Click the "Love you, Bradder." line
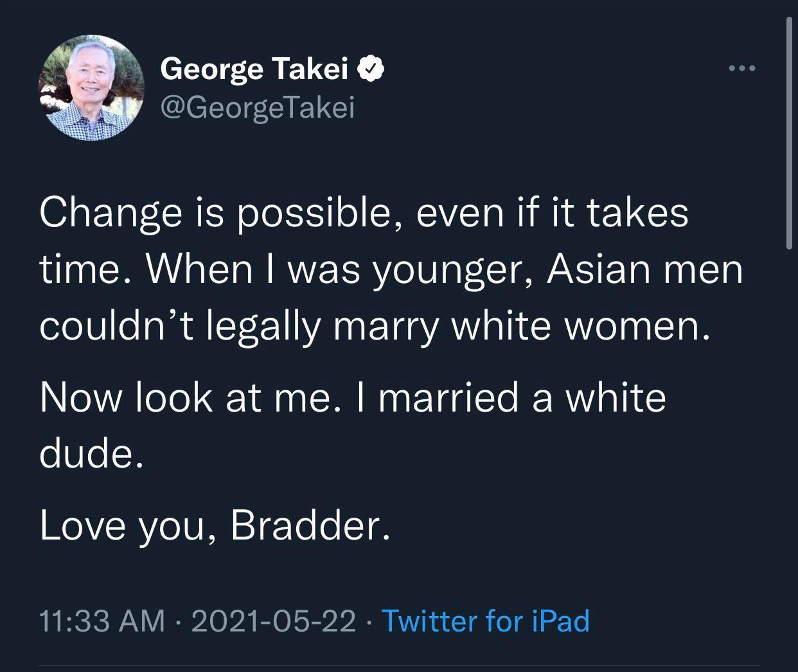798x672 pixels. pos(214,525)
